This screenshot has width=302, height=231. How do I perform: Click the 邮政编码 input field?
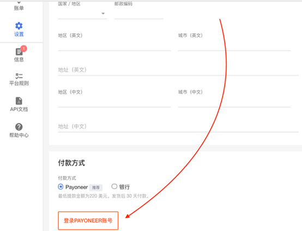click(138, 14)
